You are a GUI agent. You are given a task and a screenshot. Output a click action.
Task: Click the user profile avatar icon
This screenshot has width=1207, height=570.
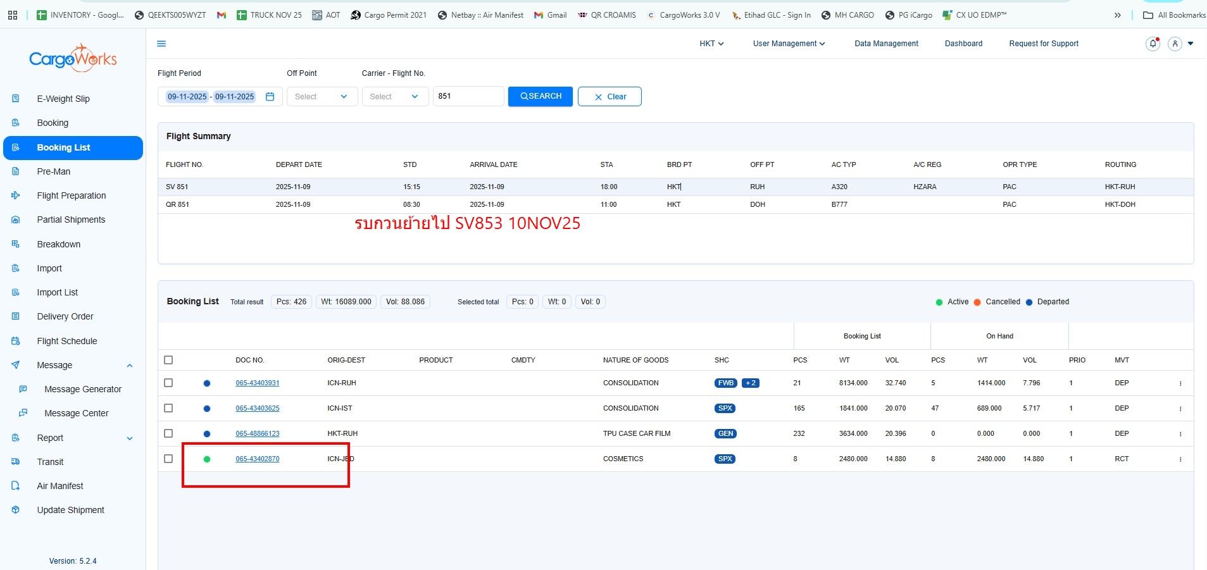pos(1175,44)
